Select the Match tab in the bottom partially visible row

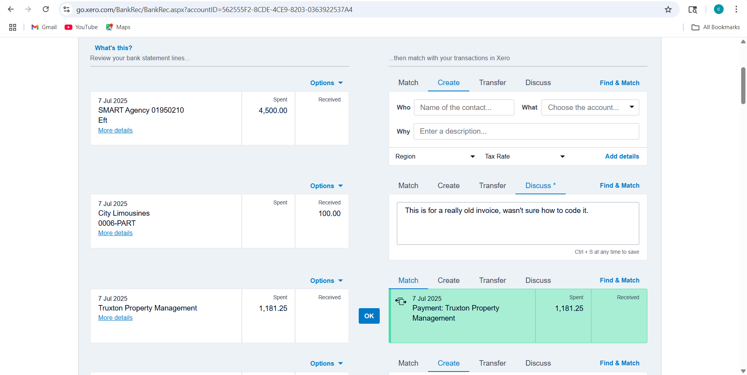coord(408,363)
